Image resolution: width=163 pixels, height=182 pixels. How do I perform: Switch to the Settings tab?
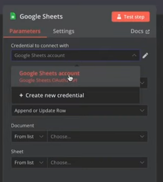click(x=64, y=31)
